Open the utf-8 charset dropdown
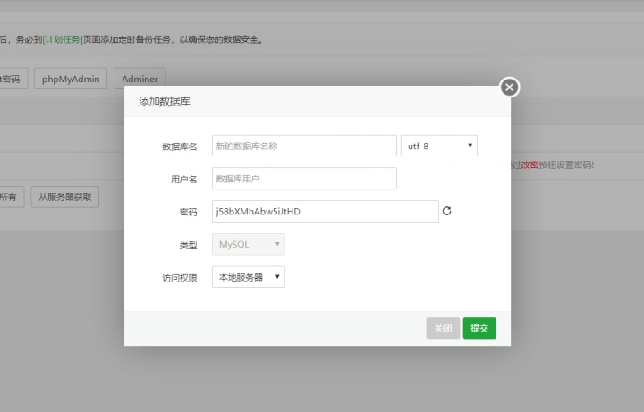This screenshot has height=412, width=644. pos(438,146)
